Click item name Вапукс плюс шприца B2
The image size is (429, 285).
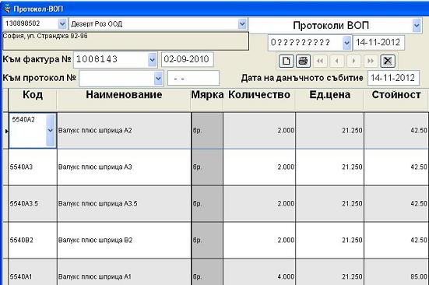(124, 240)
